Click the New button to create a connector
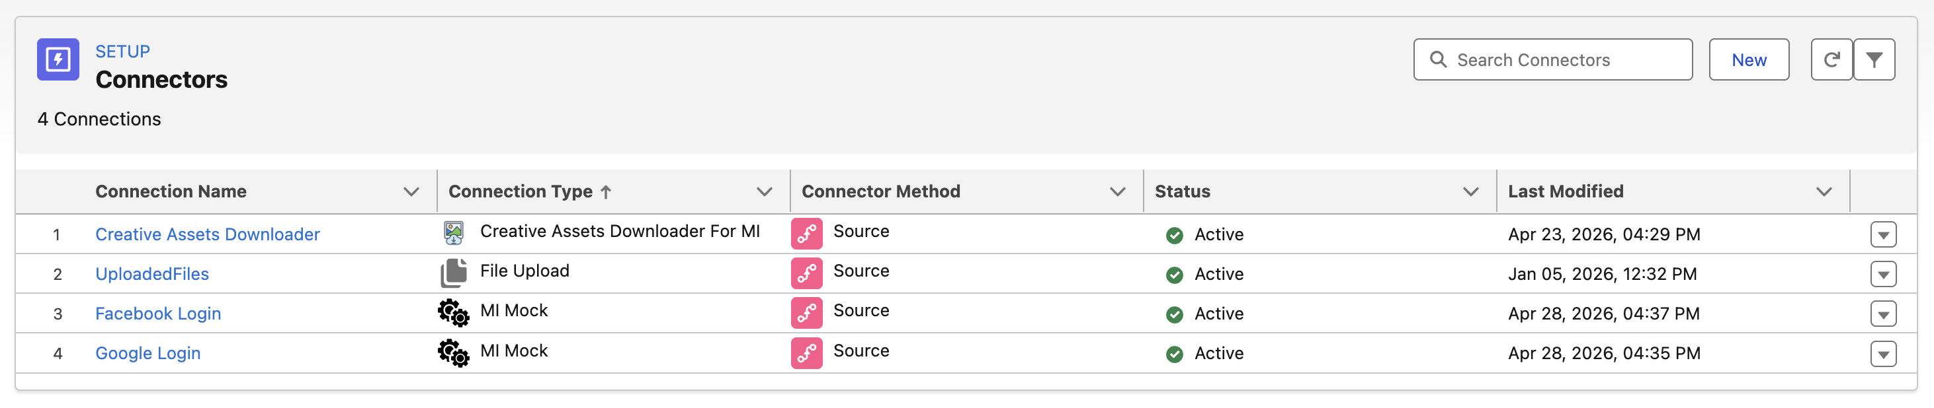Screen dimensions: 1934x408 1749,59
